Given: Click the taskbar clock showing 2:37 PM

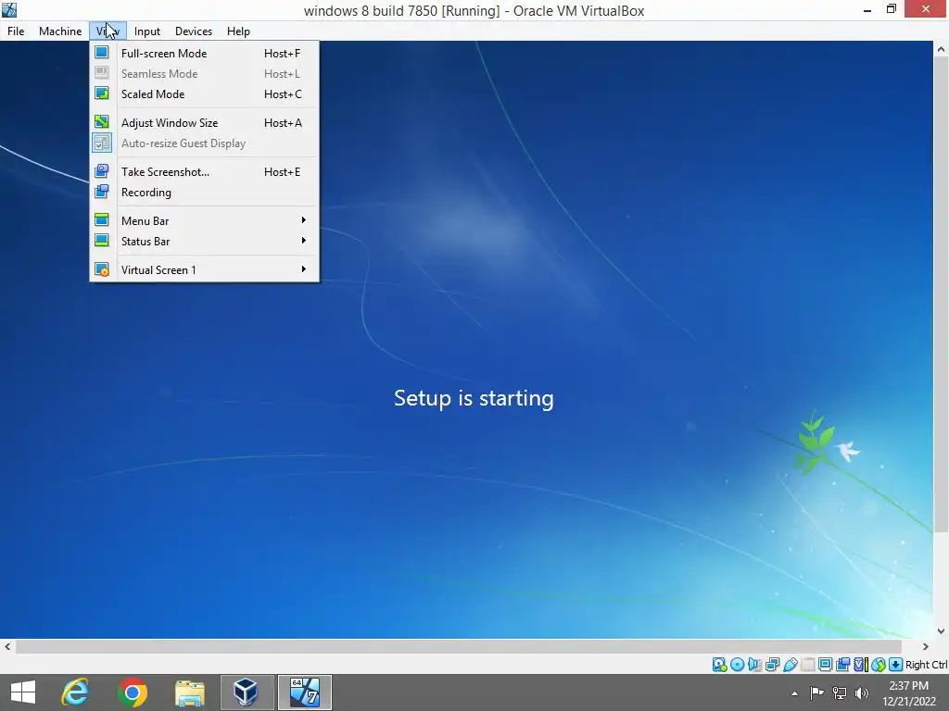Looking at the screenshot, I should pyautogui.click(x=908, y=692).
